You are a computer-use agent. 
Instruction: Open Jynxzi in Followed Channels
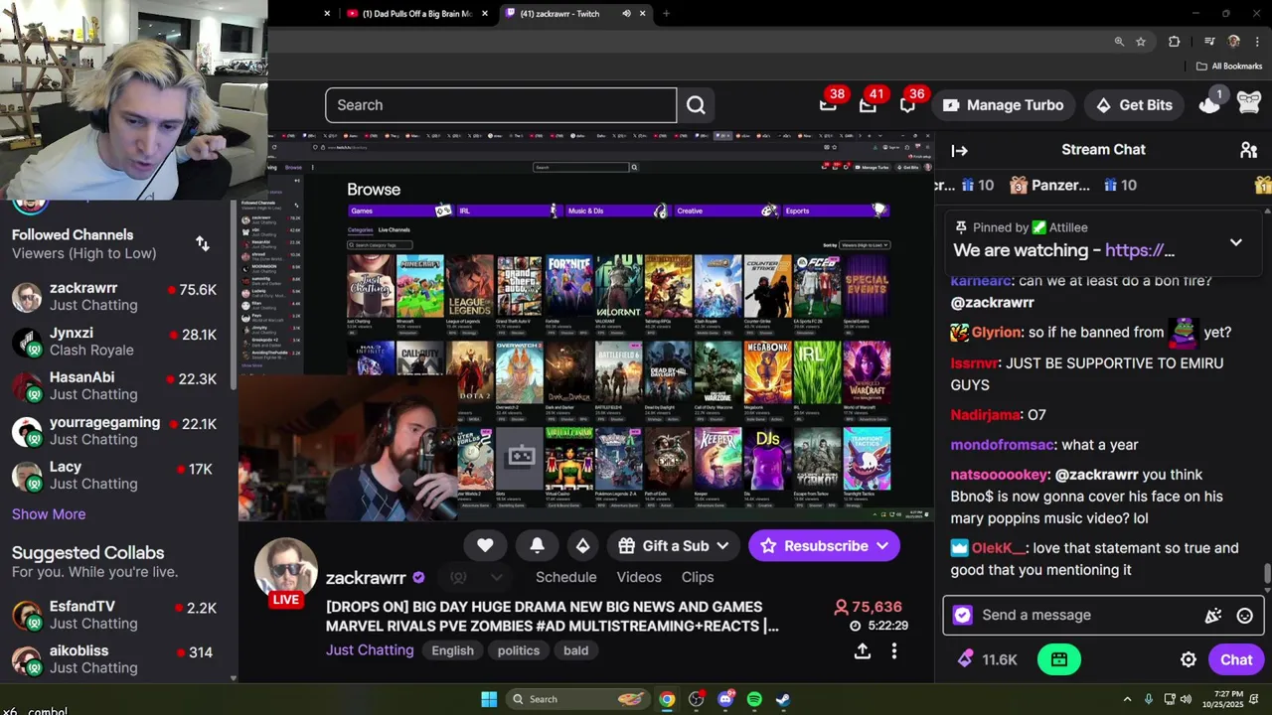tap(119, 341)
